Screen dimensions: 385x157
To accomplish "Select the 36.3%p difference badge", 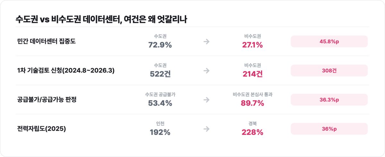I will point(329,100).
